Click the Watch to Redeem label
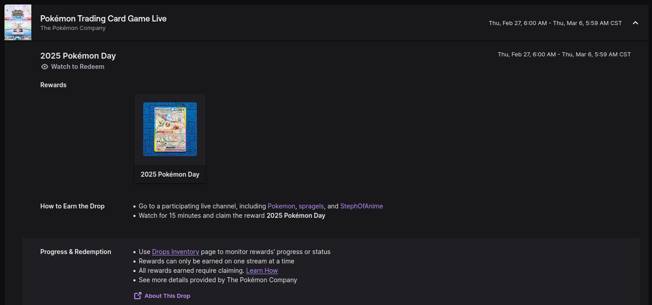 click(x=77, y=67)
